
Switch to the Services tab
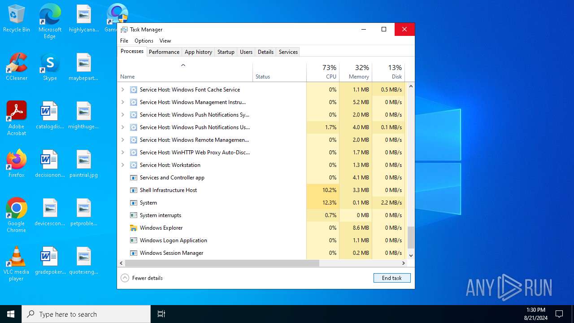(x=288, y=52)
